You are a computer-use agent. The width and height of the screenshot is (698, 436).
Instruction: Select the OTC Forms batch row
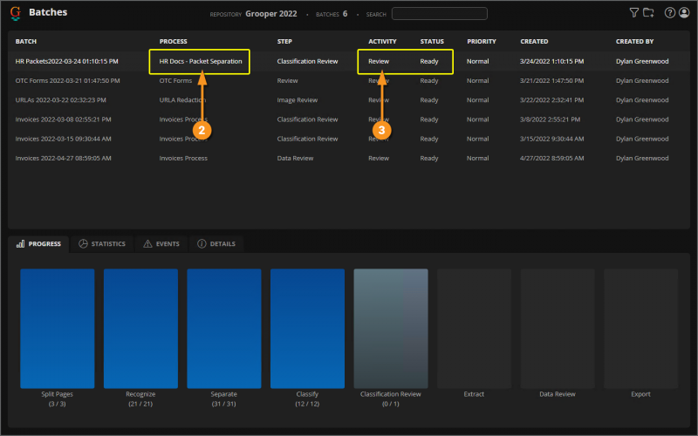(67, 81)
